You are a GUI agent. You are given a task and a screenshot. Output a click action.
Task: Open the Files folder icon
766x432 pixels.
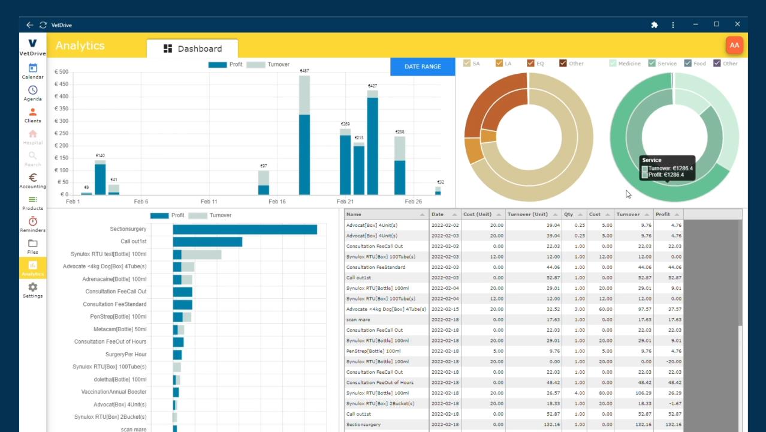tap(32, 244)
